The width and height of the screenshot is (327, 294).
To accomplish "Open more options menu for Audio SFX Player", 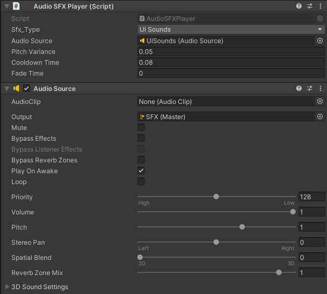I will [x=320, y=6].
